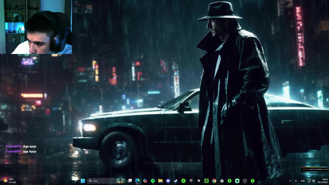Open Spotify from the taskbar
Screen dimensions: 329x185
(x=153, y=181)
